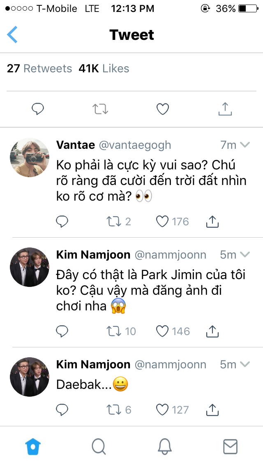Share Vantae's reply tweet
The height and width of the screenshot is (467, 263).
pyautogui.click(x=211, y=222)
